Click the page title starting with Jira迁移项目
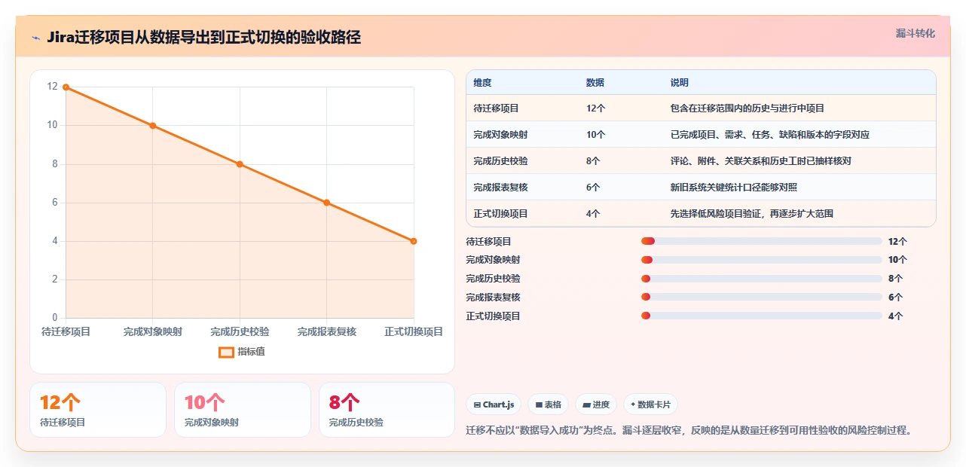The height and width of the screenshot is (467, 966). 203,38
